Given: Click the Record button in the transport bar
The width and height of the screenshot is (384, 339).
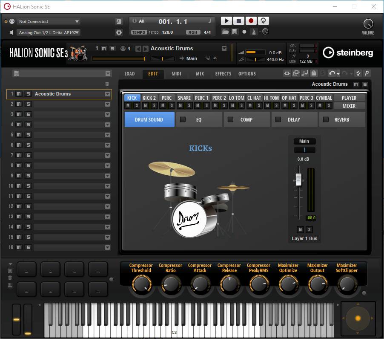Looking at the screenshot, I should pos(251,20).
